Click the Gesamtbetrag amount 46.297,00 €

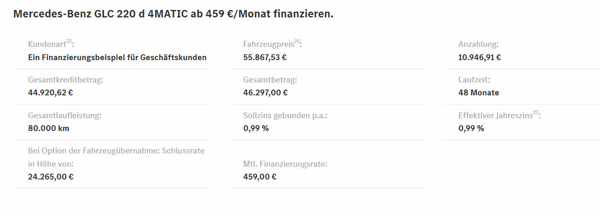[x=265, y=92]
